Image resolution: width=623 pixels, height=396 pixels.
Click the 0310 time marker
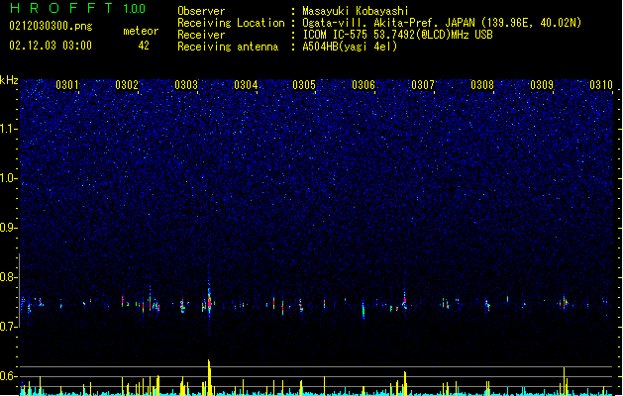click(x=601, y=85)
